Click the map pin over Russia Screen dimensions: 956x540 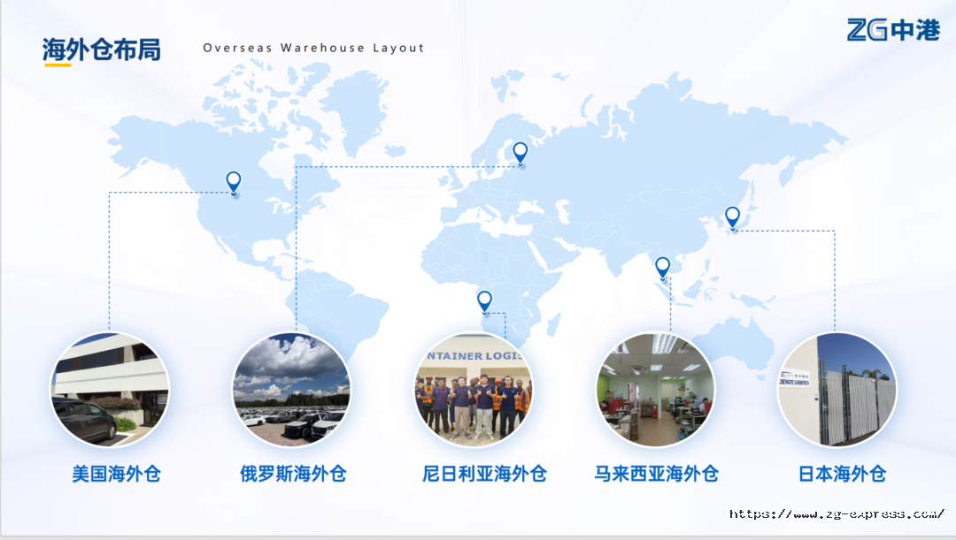click(520, 153)
